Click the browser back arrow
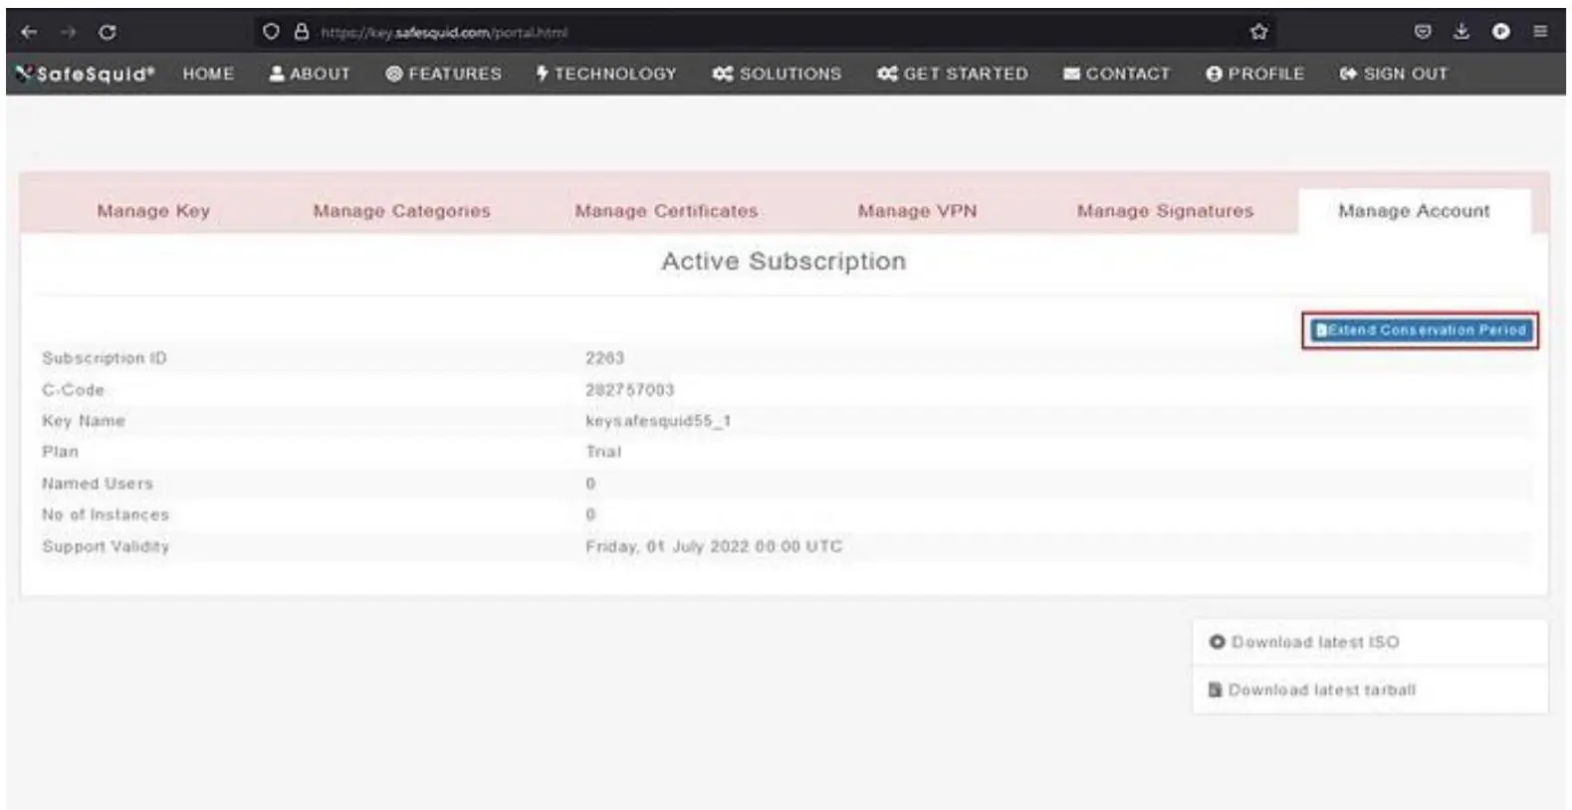This screenshot has width=1572, height=810. click(x=29, y=32)
